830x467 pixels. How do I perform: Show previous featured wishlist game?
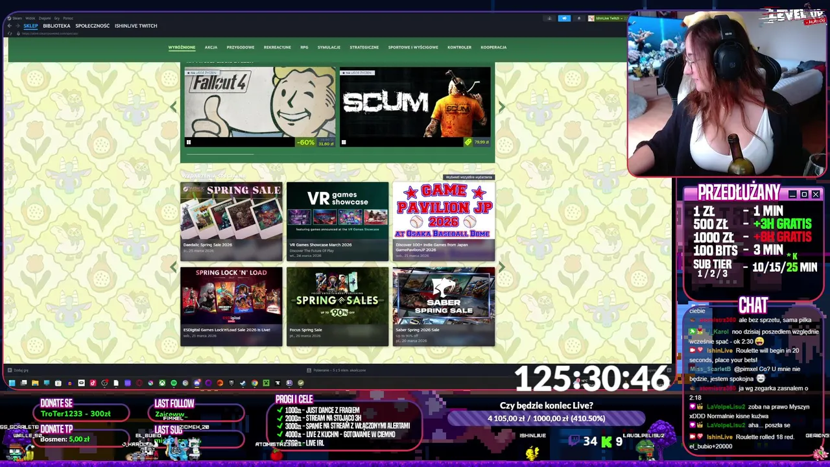click(173, 107)
